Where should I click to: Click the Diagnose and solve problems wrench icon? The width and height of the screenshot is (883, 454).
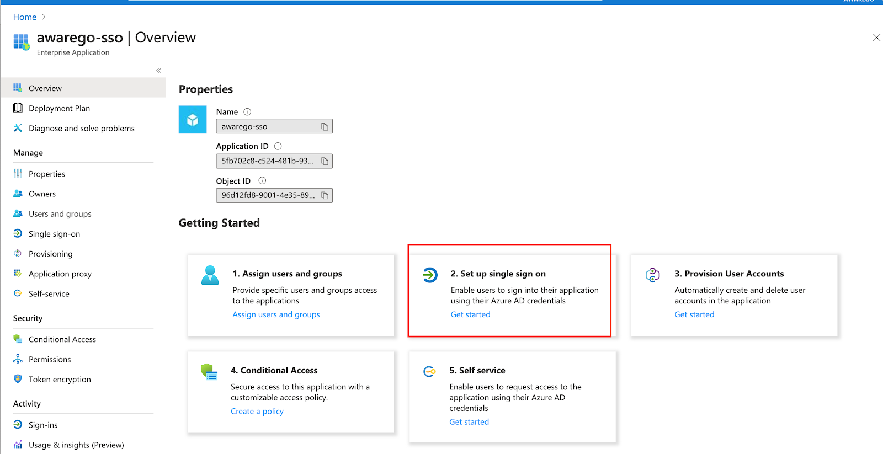click(x=18, y=128)
